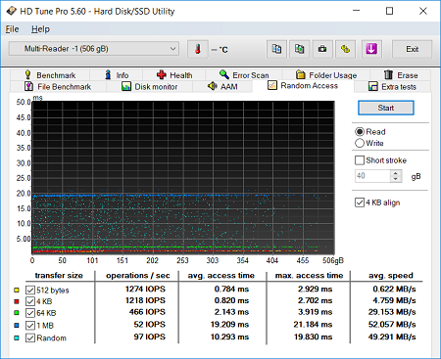Open the Folder Usage tab
This screenshot has width=441, height=359.
(x=326, y=75)
